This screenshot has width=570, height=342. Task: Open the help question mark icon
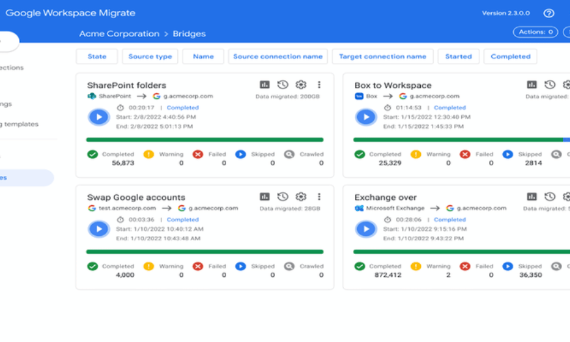pyautogui.click(x=549, y=14)
